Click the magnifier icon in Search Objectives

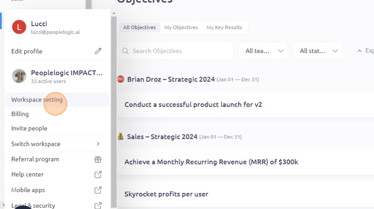click(125, 51)
